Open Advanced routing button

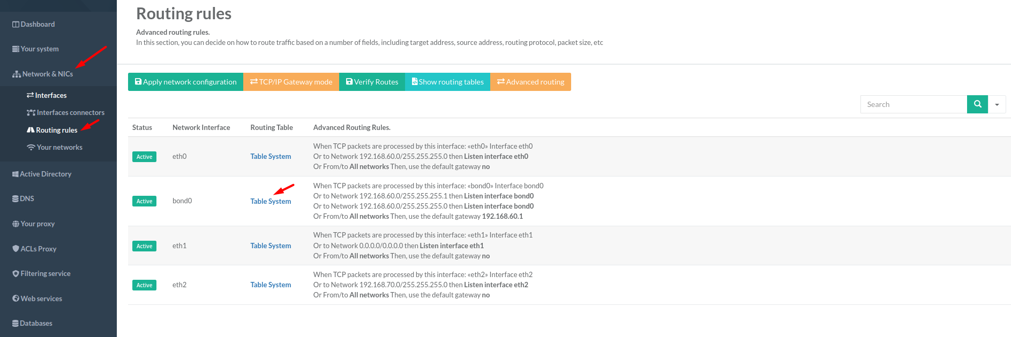[530, 82]
